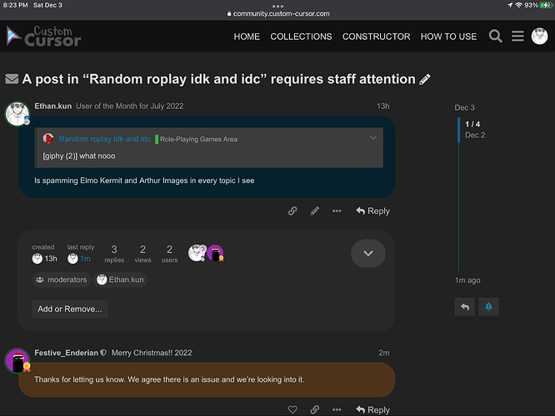This screenshot has height=416, width=555.
Task: Open the CONSTRUCTOR menu item
Action: 376,37
